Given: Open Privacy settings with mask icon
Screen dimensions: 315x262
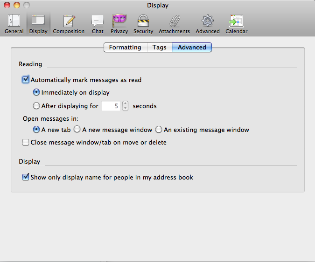Looking at the screenshot, I should click(119, 24).
